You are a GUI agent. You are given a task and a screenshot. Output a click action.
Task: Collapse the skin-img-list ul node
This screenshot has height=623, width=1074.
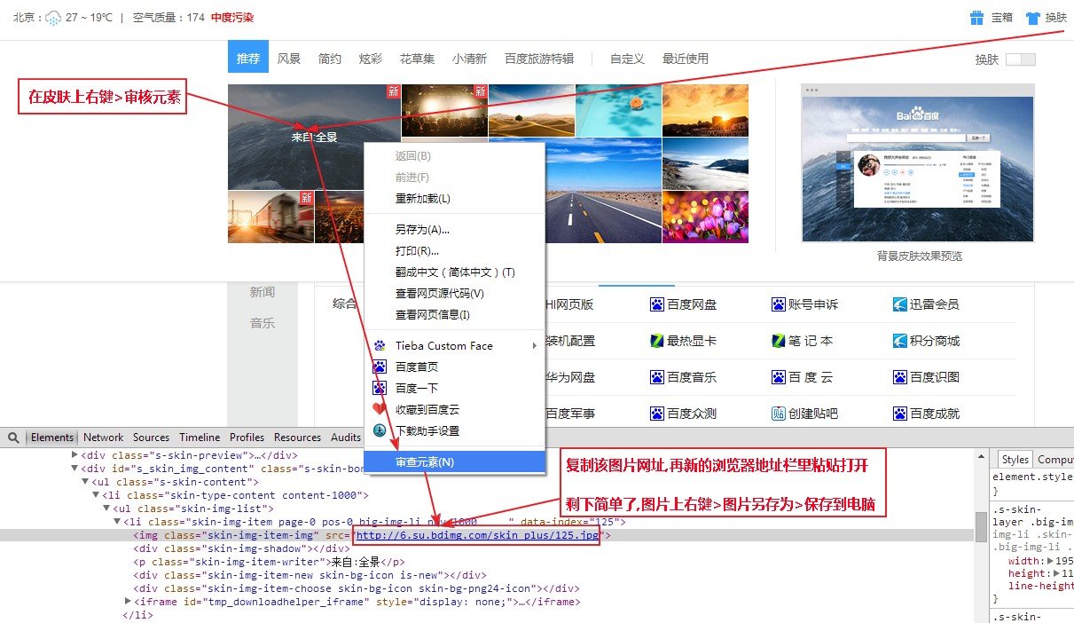(x=108, y=509)
